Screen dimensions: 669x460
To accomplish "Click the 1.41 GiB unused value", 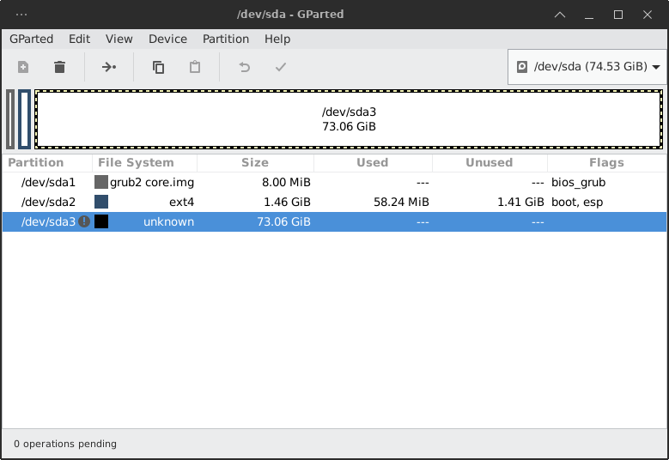I will tap(520, 202).
